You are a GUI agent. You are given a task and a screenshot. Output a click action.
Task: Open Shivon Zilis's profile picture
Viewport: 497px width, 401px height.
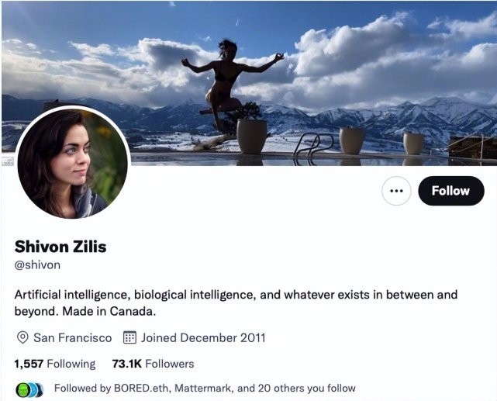point(71,162)
